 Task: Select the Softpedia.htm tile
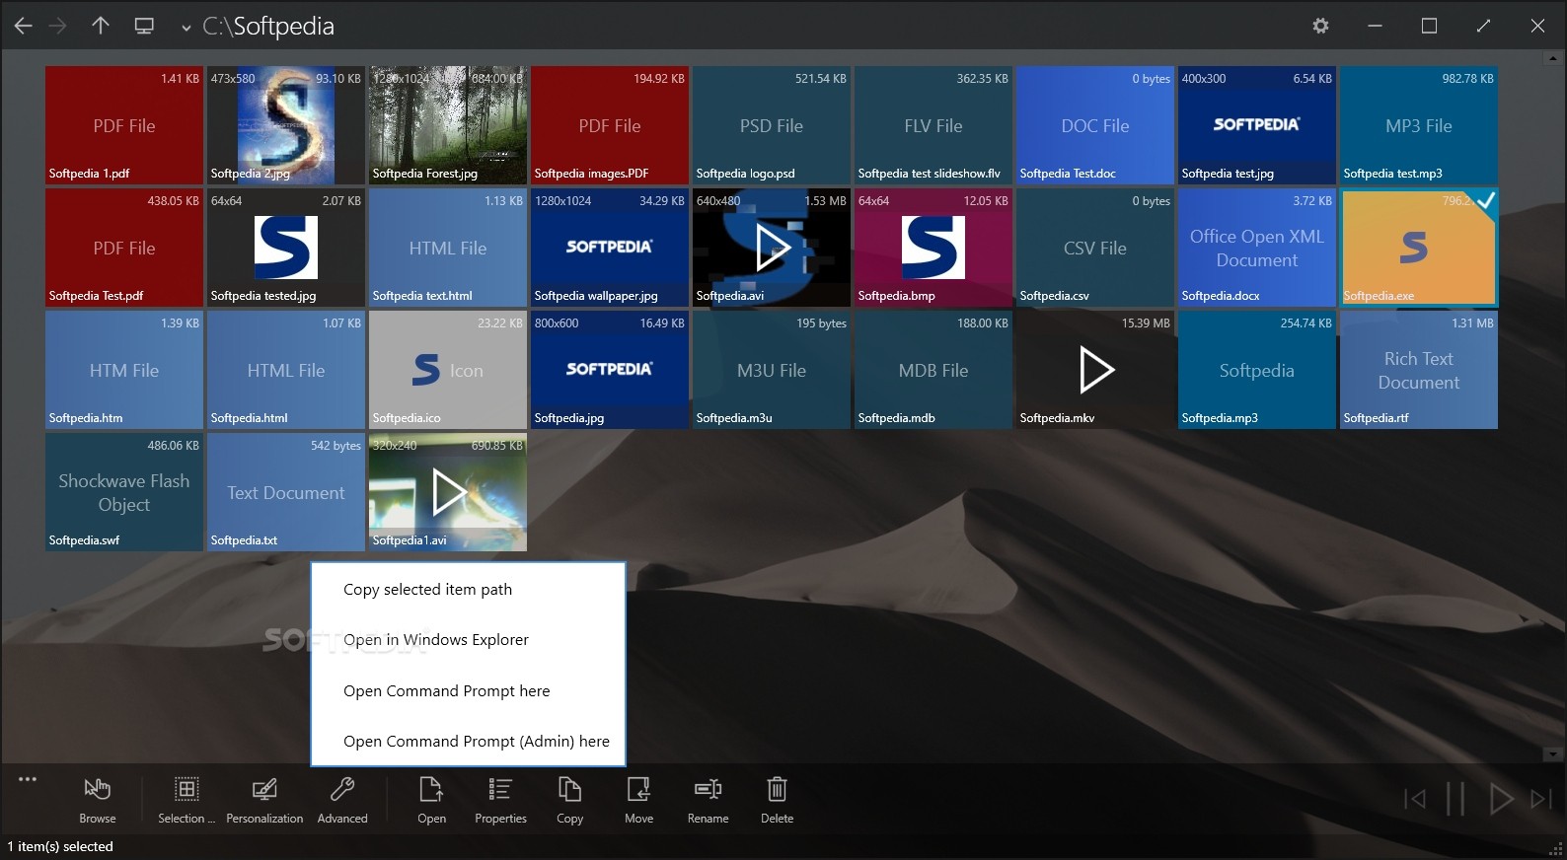(124, 370)
